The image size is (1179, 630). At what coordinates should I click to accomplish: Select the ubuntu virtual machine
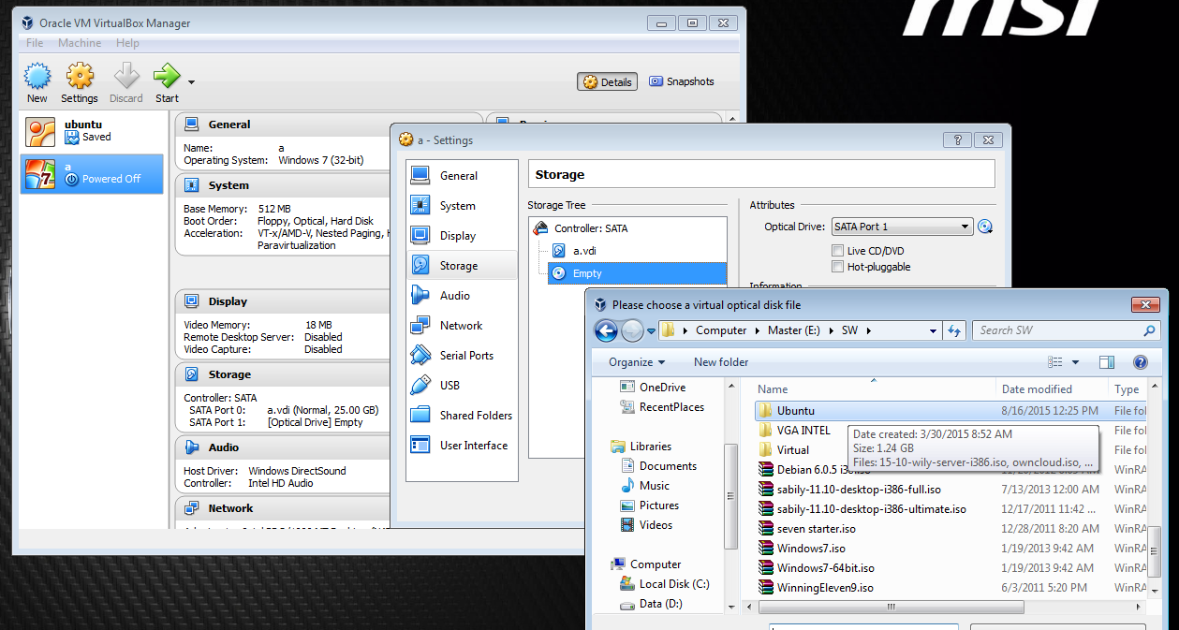pyautogui.click(x=92, y=131)
